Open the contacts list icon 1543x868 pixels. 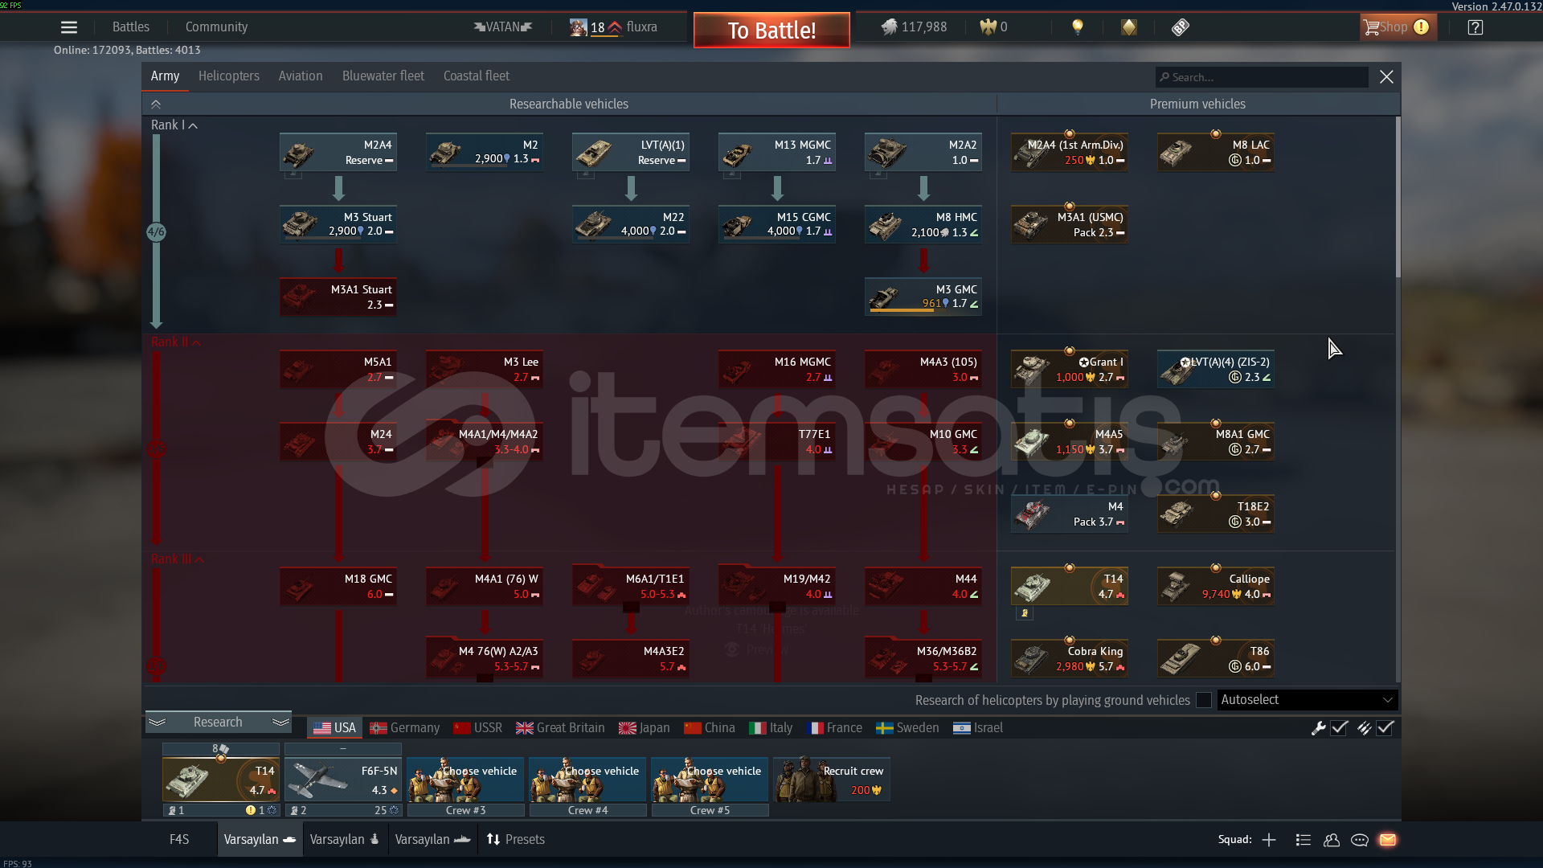pos(1304,840)
